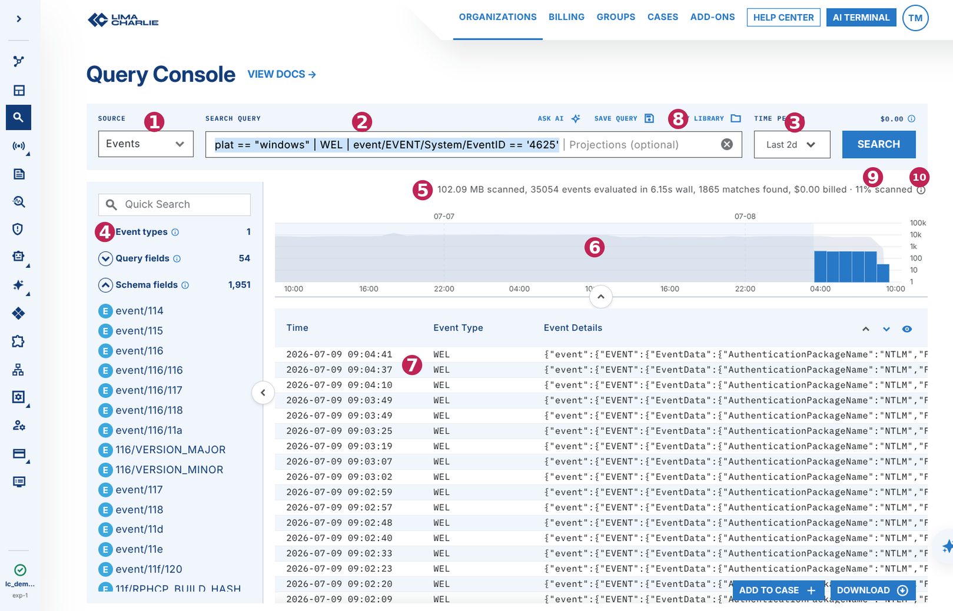Open the shield security icon in sidebar
Screen dimensions: 953x611
coord(18,229)
